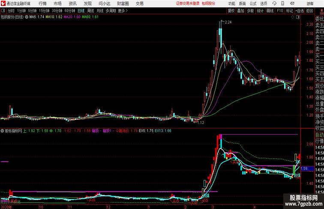The image size is (324, 209).
Task: Toggle the left sidebar panel icon
Action: pos(3,11)
